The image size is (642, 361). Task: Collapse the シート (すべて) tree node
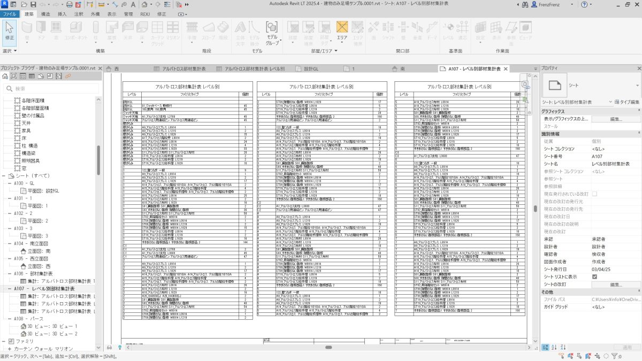point(4,175)
